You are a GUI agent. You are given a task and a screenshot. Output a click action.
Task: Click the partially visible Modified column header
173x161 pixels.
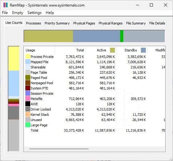156,50
